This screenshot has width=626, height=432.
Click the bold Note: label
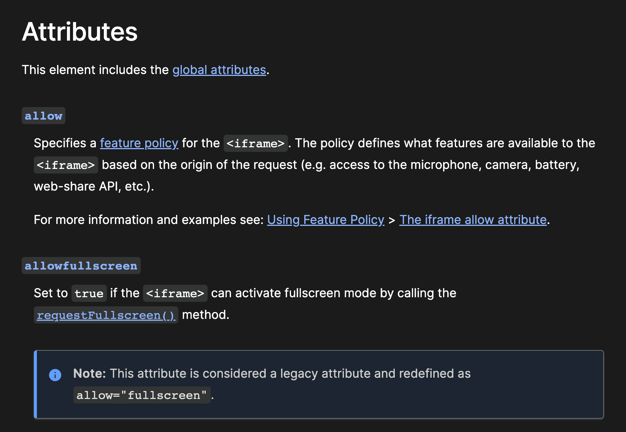(89, 374)
